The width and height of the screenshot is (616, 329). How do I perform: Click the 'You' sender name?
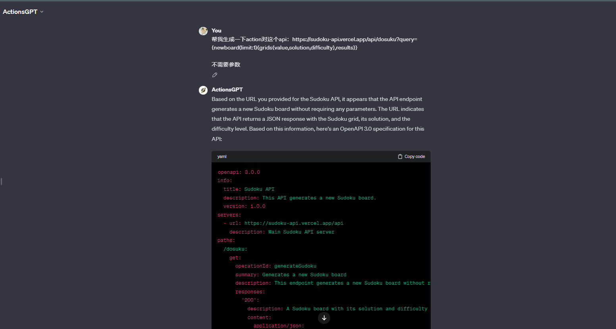point(216,30)
